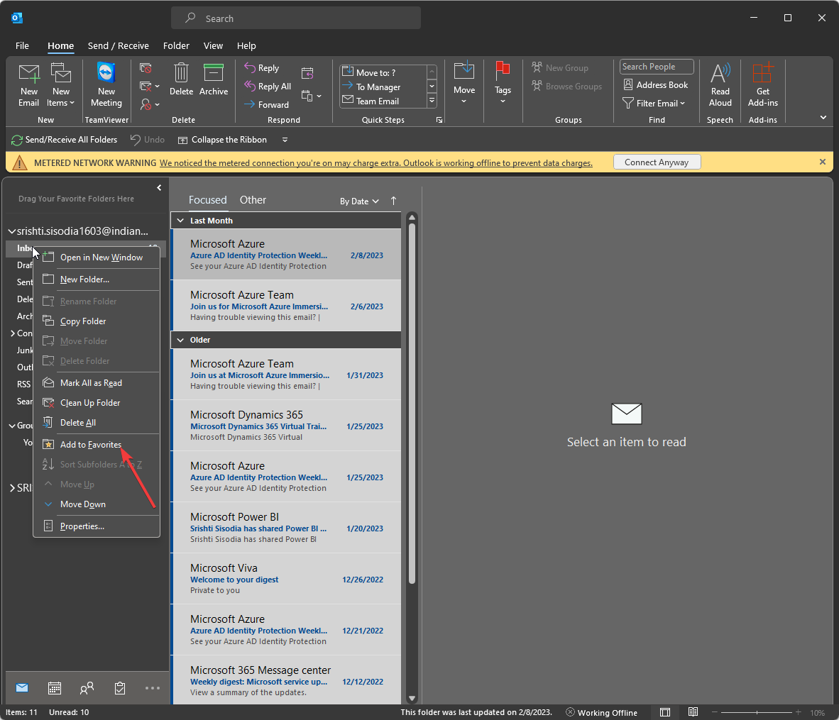Image resolution: width=839 pixels, height=720 pixels.
Task: Choose Add to Favorites in context menu
Action: [97, 445]
